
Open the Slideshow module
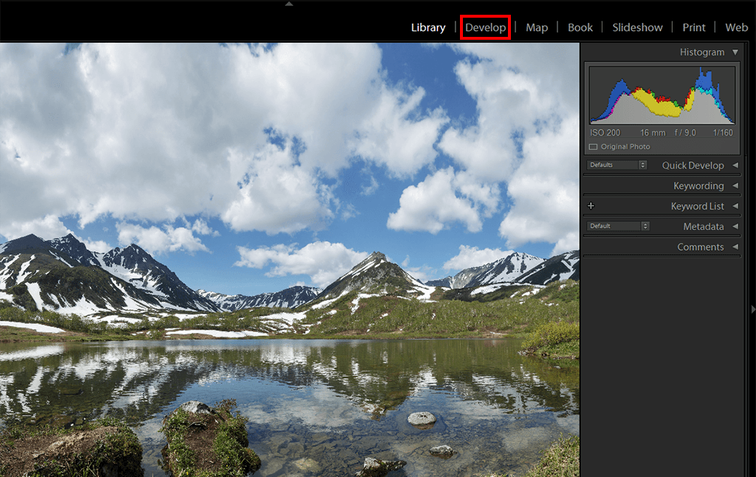(x=637, y=27)
